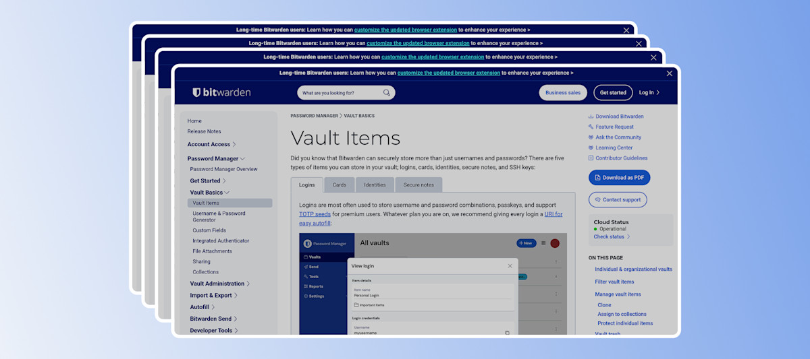Viewport: 810px width, 359px height.
Task: Expand Account Access in sidebar
Action: click(234, 144)
